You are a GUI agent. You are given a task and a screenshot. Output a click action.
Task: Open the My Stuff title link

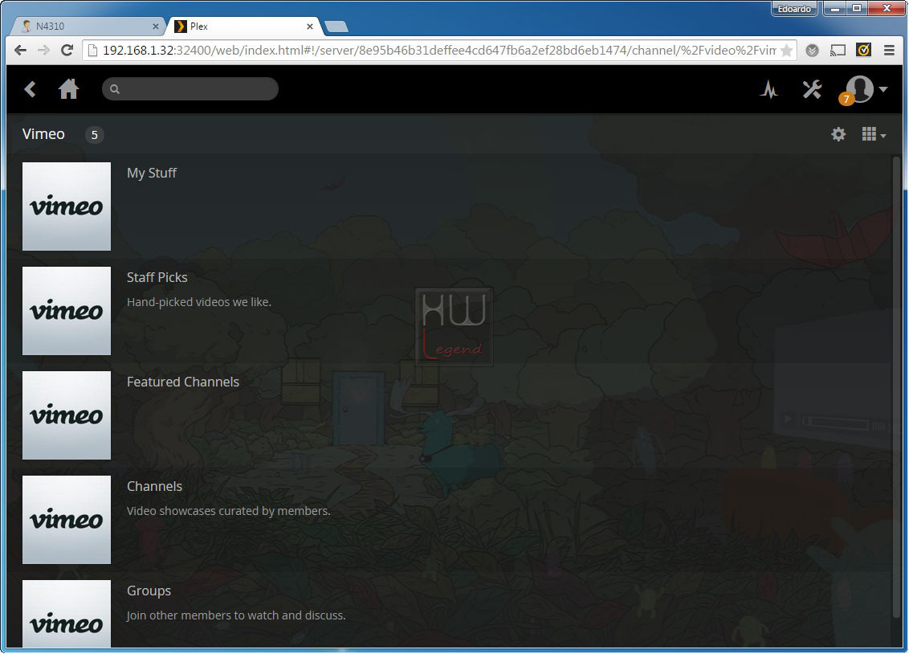click(152, 173)
